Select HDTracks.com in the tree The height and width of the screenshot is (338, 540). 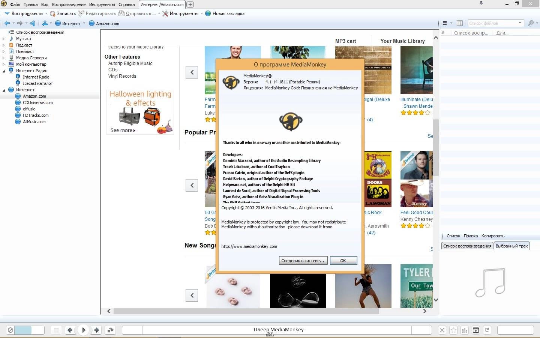35,115
